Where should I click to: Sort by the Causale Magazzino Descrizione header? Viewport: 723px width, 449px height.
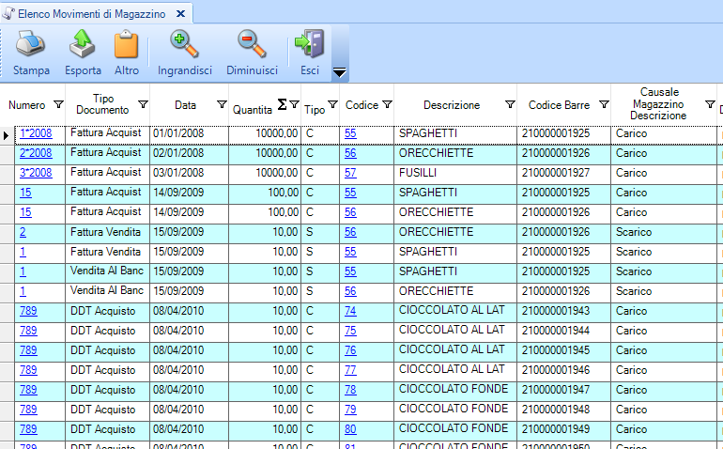click(x=657, y=103)
